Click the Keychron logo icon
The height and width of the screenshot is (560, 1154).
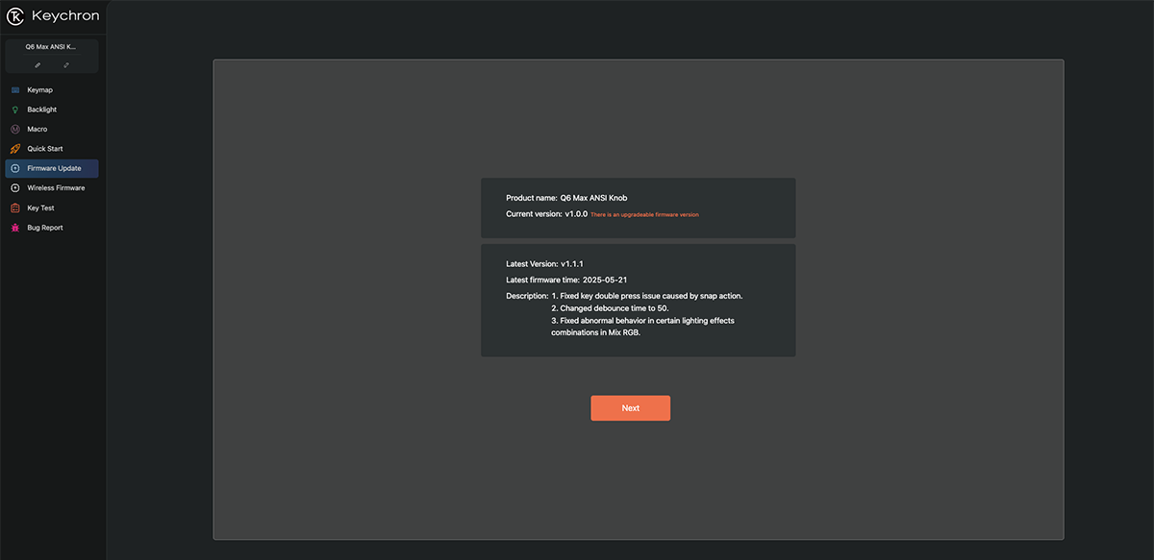click(15, 16)
